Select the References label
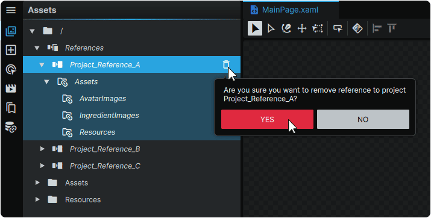 [84, 48]
